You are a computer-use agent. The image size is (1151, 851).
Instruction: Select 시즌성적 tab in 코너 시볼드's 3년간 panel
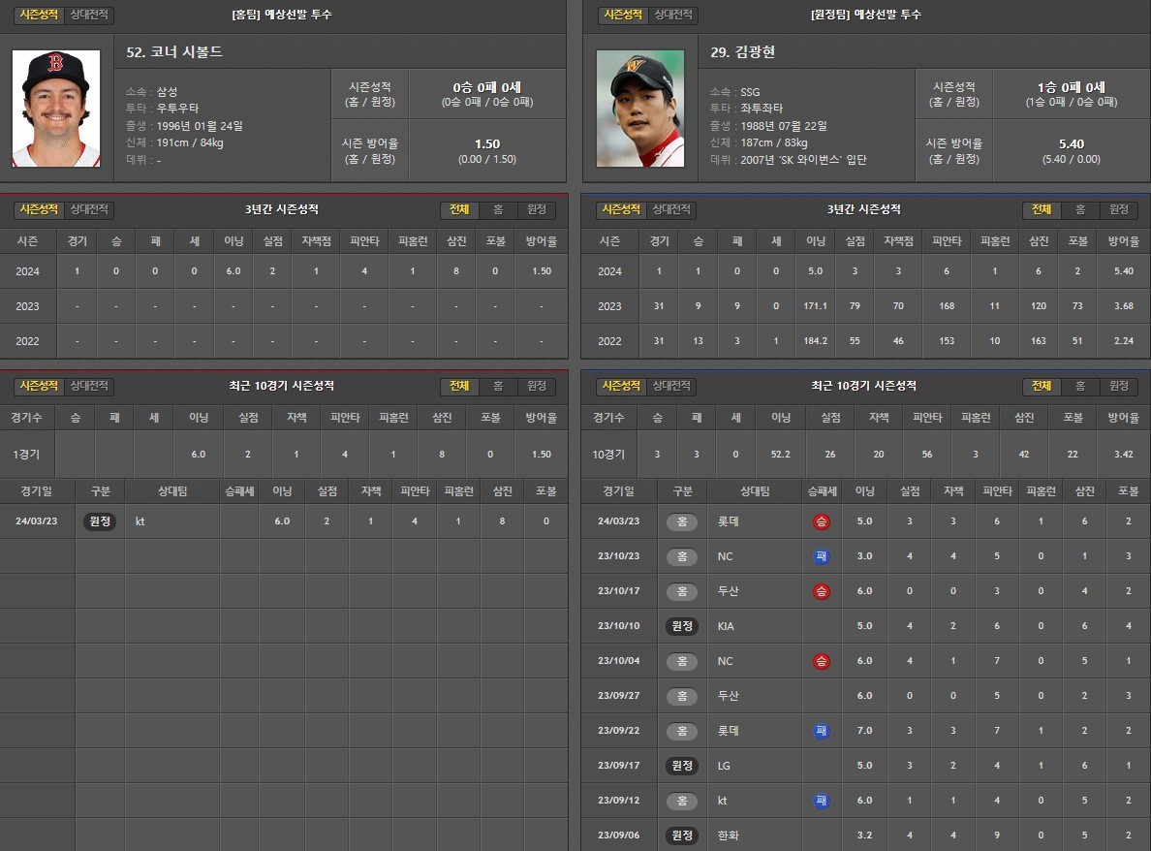click(x=39, y=209)
